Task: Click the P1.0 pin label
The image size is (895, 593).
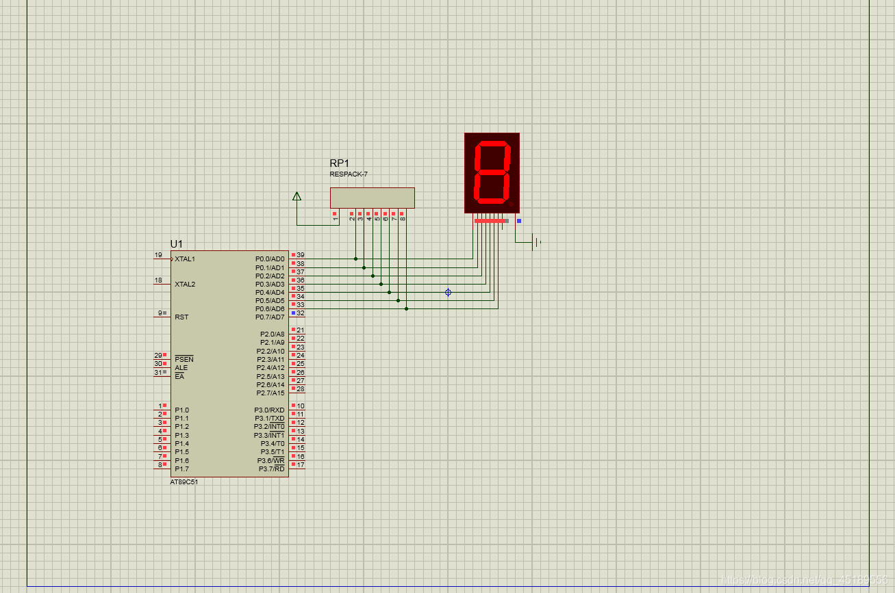Action: [181, 410]
